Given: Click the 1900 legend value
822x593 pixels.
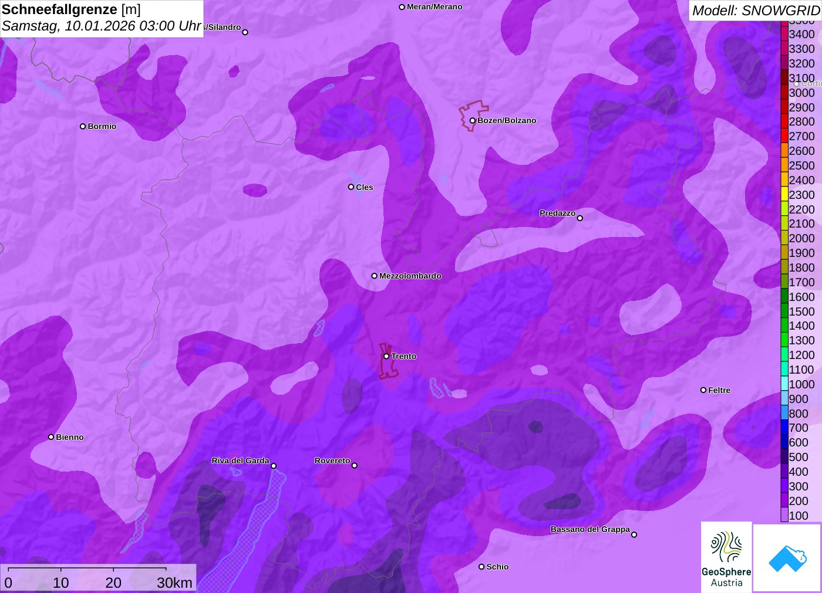Looking at the screenshot, I should [801, 253].
